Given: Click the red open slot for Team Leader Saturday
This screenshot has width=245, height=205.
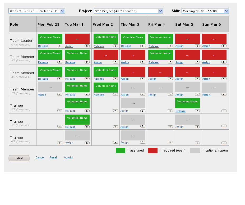Looking at the screenshot, I should [187, 39].
